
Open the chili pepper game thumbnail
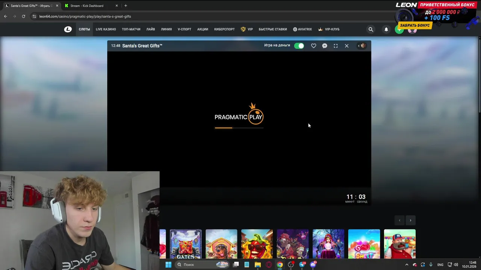257,244
